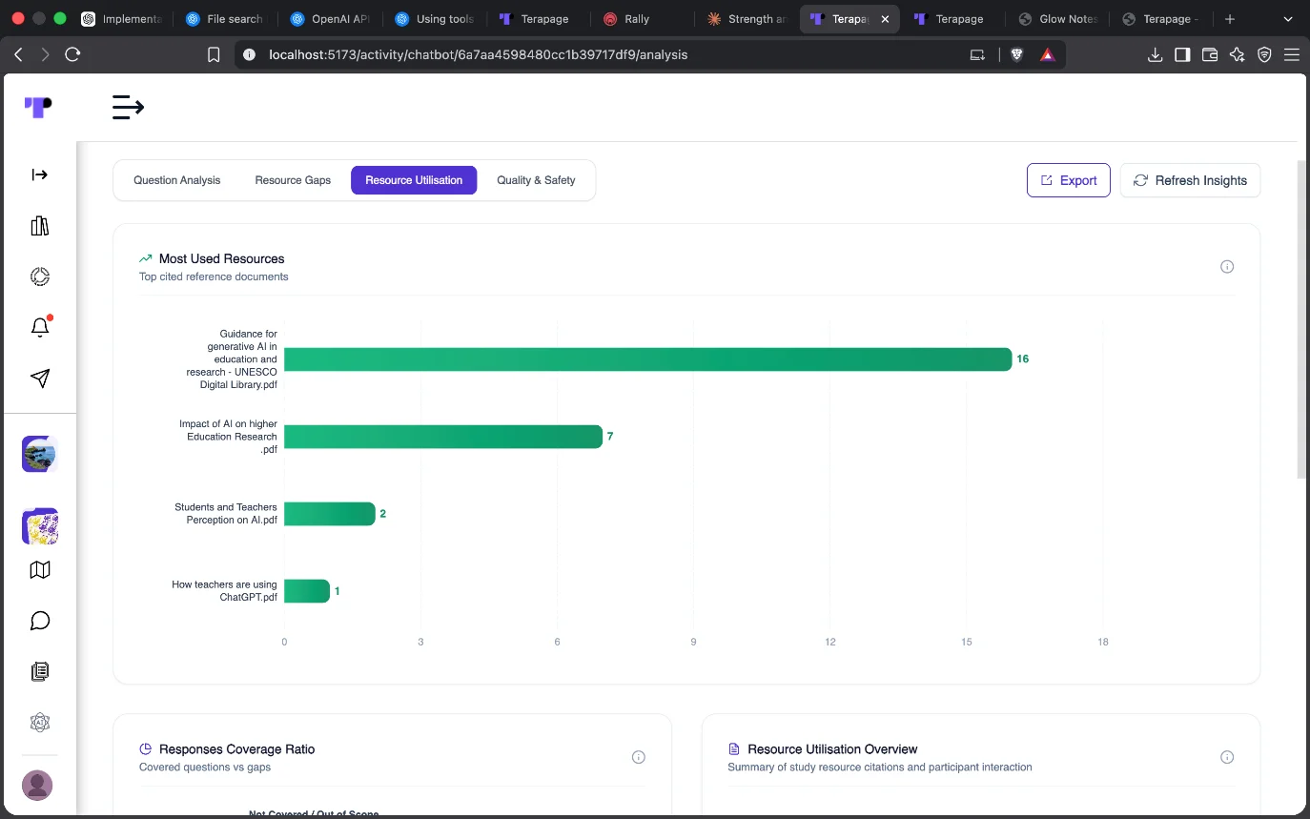Open the tab search dropdown chevron
Image resolution: width=1310 pixels, height=819 pixels.
1290,18
